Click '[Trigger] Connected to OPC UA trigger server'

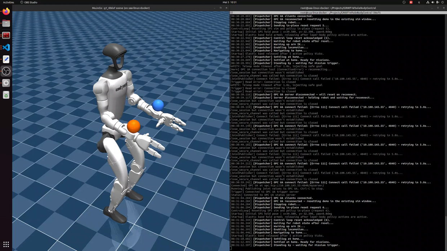[264, 192]
